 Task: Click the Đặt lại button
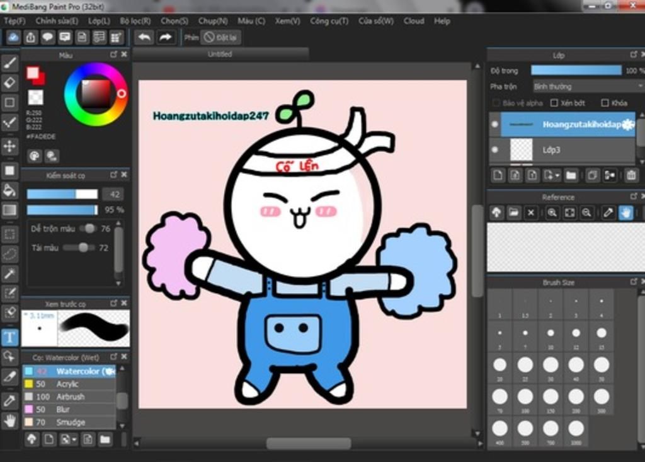(x=221, y=37)
